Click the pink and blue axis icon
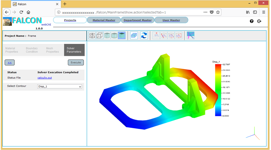This screenshot has width=271, height=150. pyautogui.click(x=191, y=36)
